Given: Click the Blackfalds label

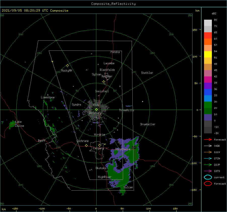Looking at the screenshot, I should (107, 70).
